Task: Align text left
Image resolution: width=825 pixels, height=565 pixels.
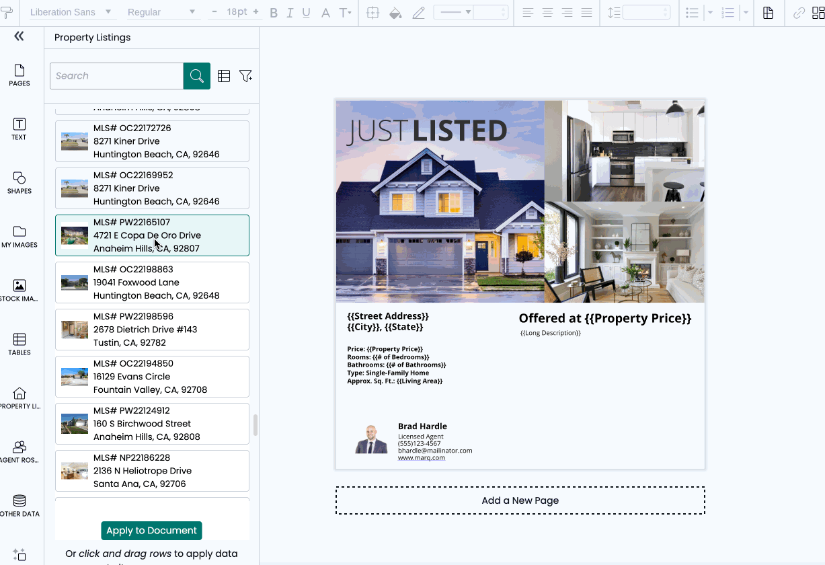Action: pos(528,13)
